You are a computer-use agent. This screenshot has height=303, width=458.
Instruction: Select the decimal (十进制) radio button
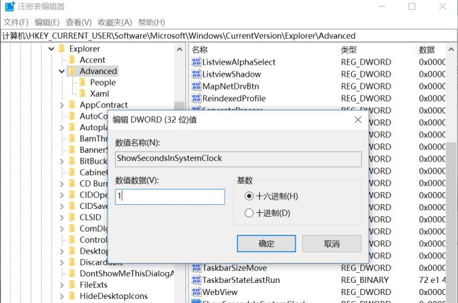click(249, 213)
